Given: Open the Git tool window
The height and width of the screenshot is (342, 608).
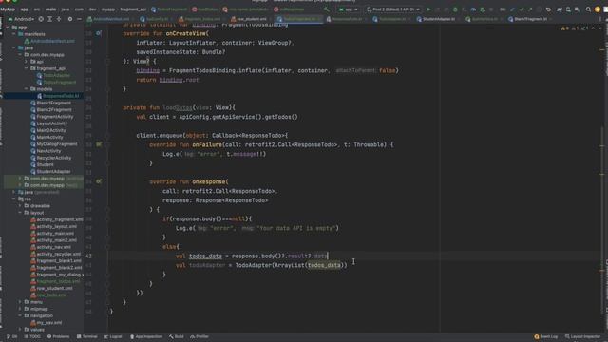Looking at the screenshot, I should [x=12, y=336].
